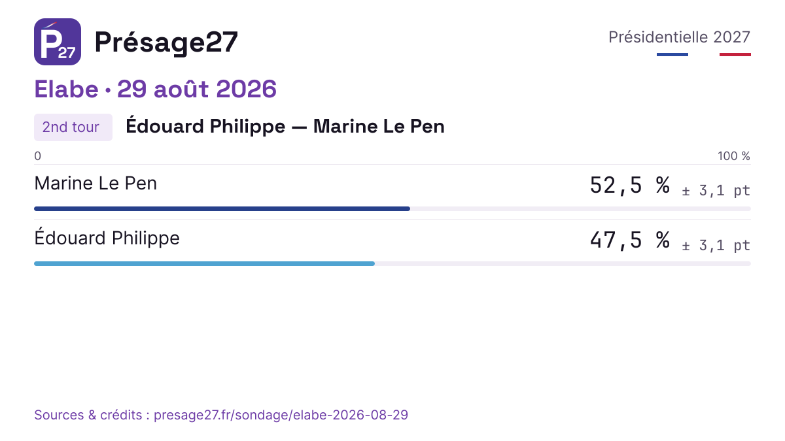
Task: Click the Présidentielle 2027 label
Action: pos(679,37)
